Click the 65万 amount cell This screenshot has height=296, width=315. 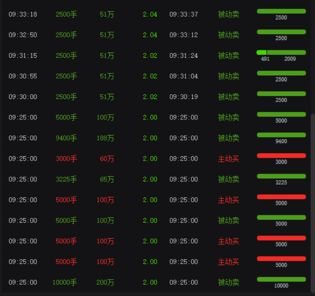pos(106,179)
